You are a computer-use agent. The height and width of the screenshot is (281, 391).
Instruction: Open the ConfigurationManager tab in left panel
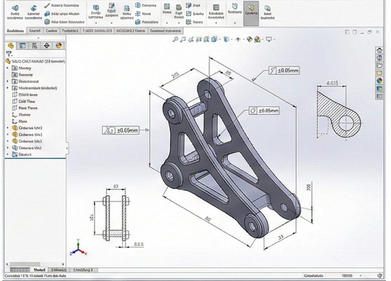pos(35,46)
